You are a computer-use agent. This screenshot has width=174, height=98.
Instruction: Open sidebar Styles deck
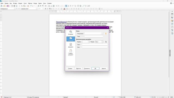pyautogui.click(x=172, y=17)
